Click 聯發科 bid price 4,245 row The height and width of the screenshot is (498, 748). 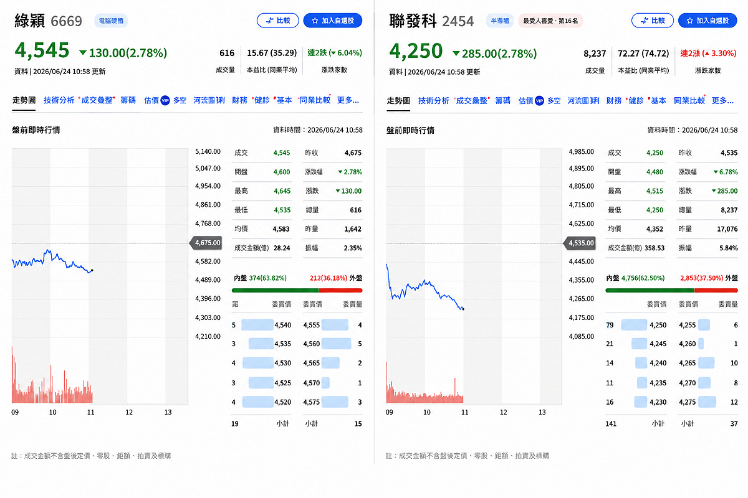636,344
